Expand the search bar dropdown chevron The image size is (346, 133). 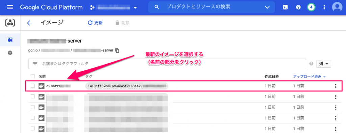[x=267, y=7]
